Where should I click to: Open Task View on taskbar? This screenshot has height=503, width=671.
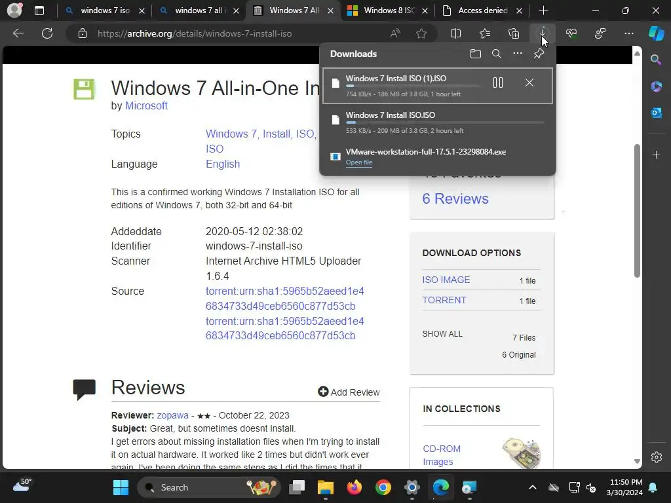pyautogui.click(x=297, y=487)
